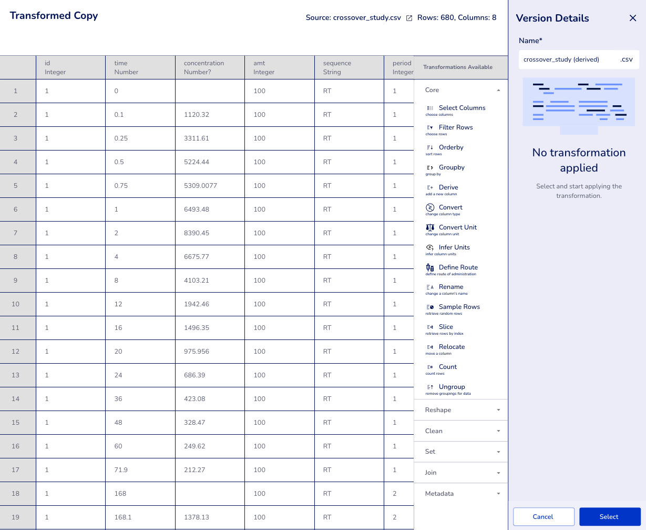
Task: Expand the Join section
Action: 498,473
